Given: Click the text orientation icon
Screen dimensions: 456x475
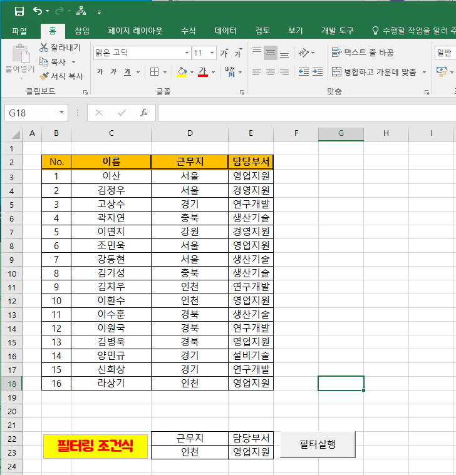Looking at the screenshot, I should (x=304, y=53).
